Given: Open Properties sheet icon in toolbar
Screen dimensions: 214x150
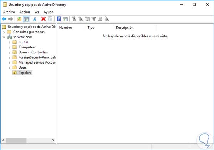Looking at the screenshot, I should [x=50, y=19].
